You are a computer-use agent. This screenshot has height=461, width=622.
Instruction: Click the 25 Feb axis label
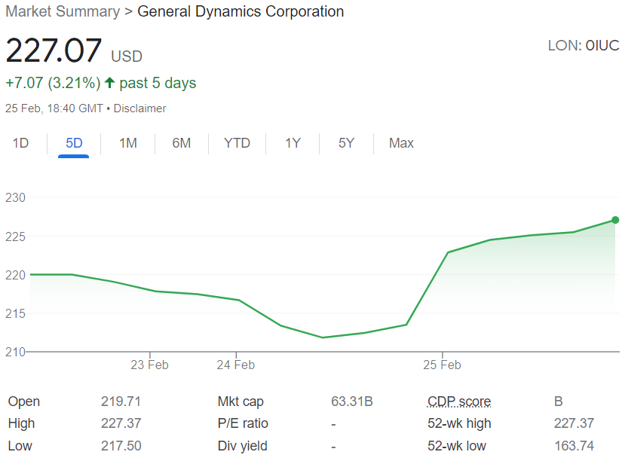(442, 365)
